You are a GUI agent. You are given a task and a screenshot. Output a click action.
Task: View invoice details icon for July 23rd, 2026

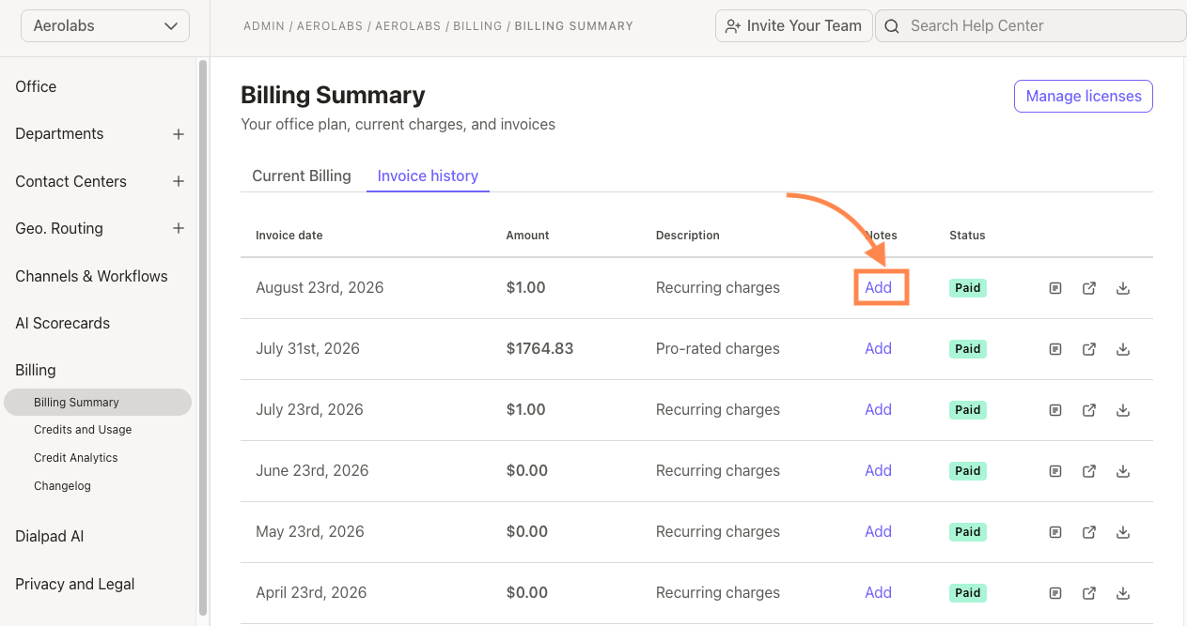pyautogui.click(x=1055, y=410)
